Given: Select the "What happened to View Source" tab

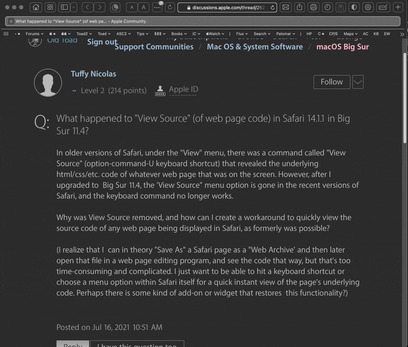Looking at the screenshot, I should point(81,21).
